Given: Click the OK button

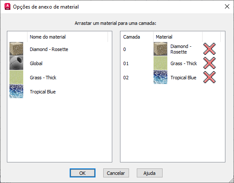Looking at the screenshot, I should (x=83, y=173).
